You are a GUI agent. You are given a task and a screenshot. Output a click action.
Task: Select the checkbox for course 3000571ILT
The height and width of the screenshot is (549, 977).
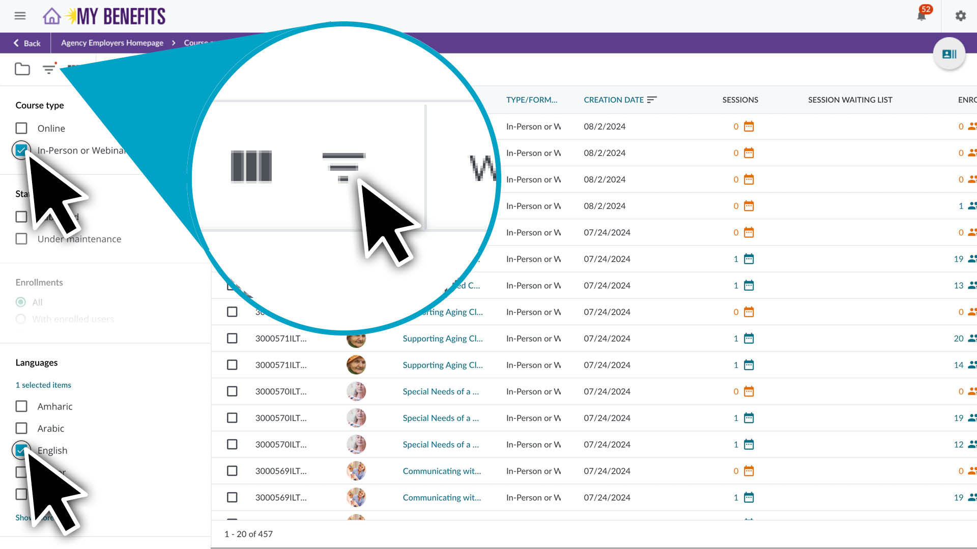232,338
